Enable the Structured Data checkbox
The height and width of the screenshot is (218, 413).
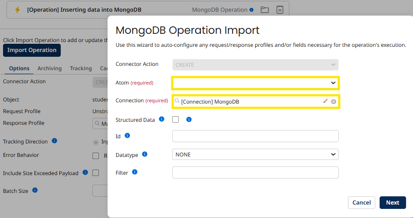tap(176, 120)
